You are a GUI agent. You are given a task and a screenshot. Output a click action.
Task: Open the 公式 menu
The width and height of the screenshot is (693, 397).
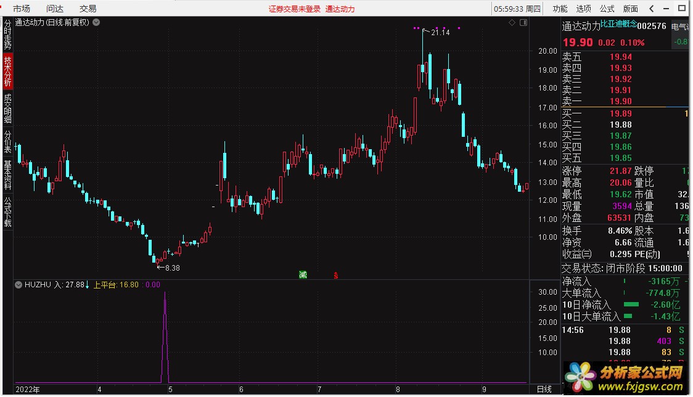[x=607, y=9]
